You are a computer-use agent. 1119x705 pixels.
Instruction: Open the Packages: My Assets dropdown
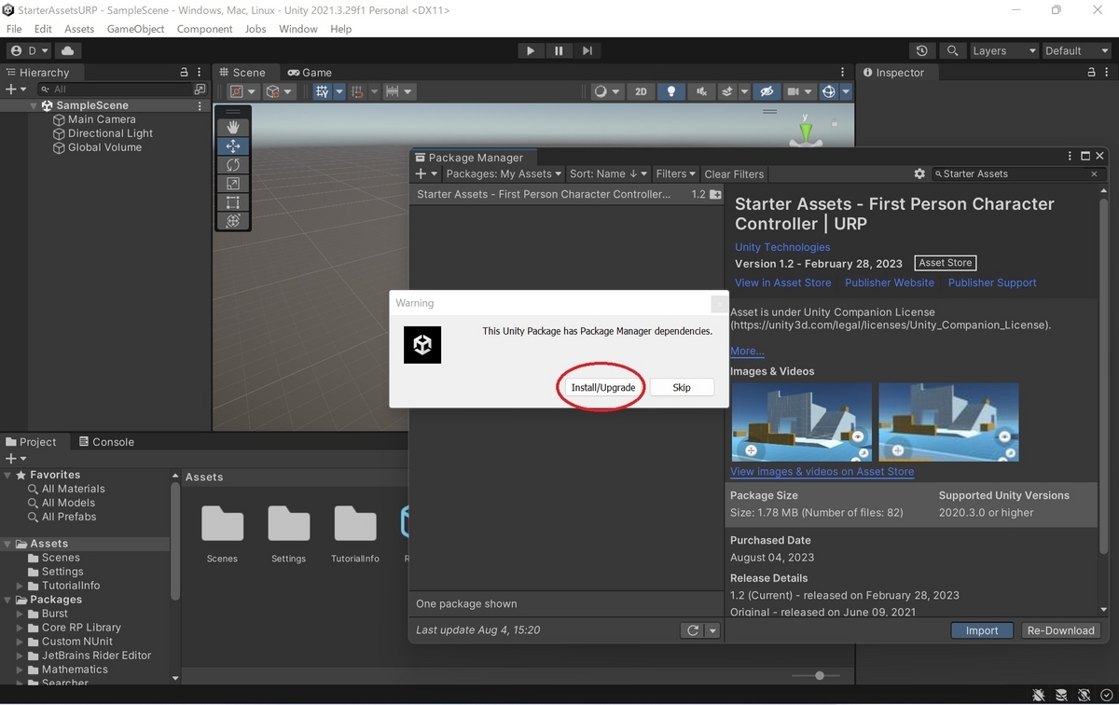(x=503, y=173)
